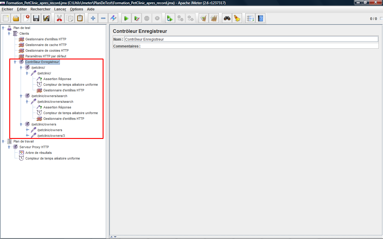Click the Cut scissors icon
This screenshot has width=383, height=239.
(59, 19)
